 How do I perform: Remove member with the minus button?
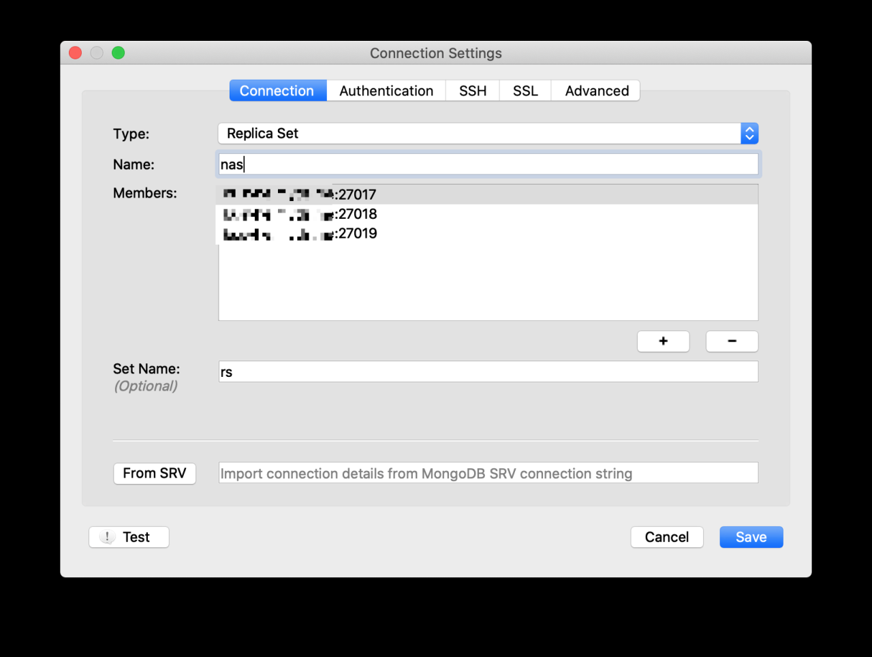tap(732, 341)
